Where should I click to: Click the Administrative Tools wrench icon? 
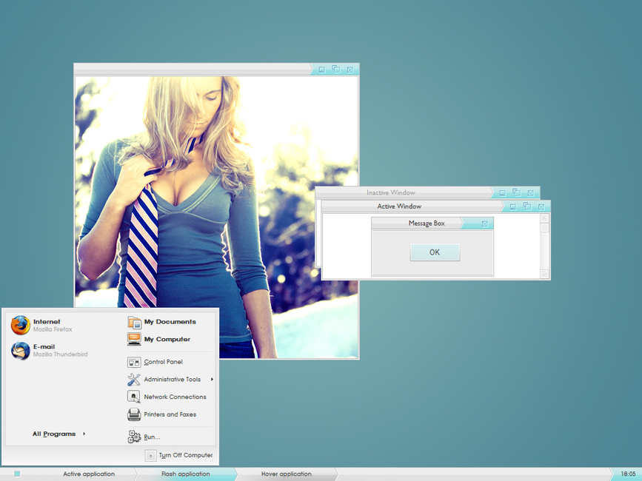coord(134,380)
